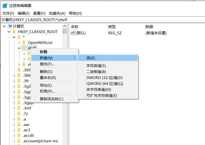Select the .accountpicture-ms tree item
The height and width of the screenshot is (145, 205).
pyautogui.click(x=40, y=141)
